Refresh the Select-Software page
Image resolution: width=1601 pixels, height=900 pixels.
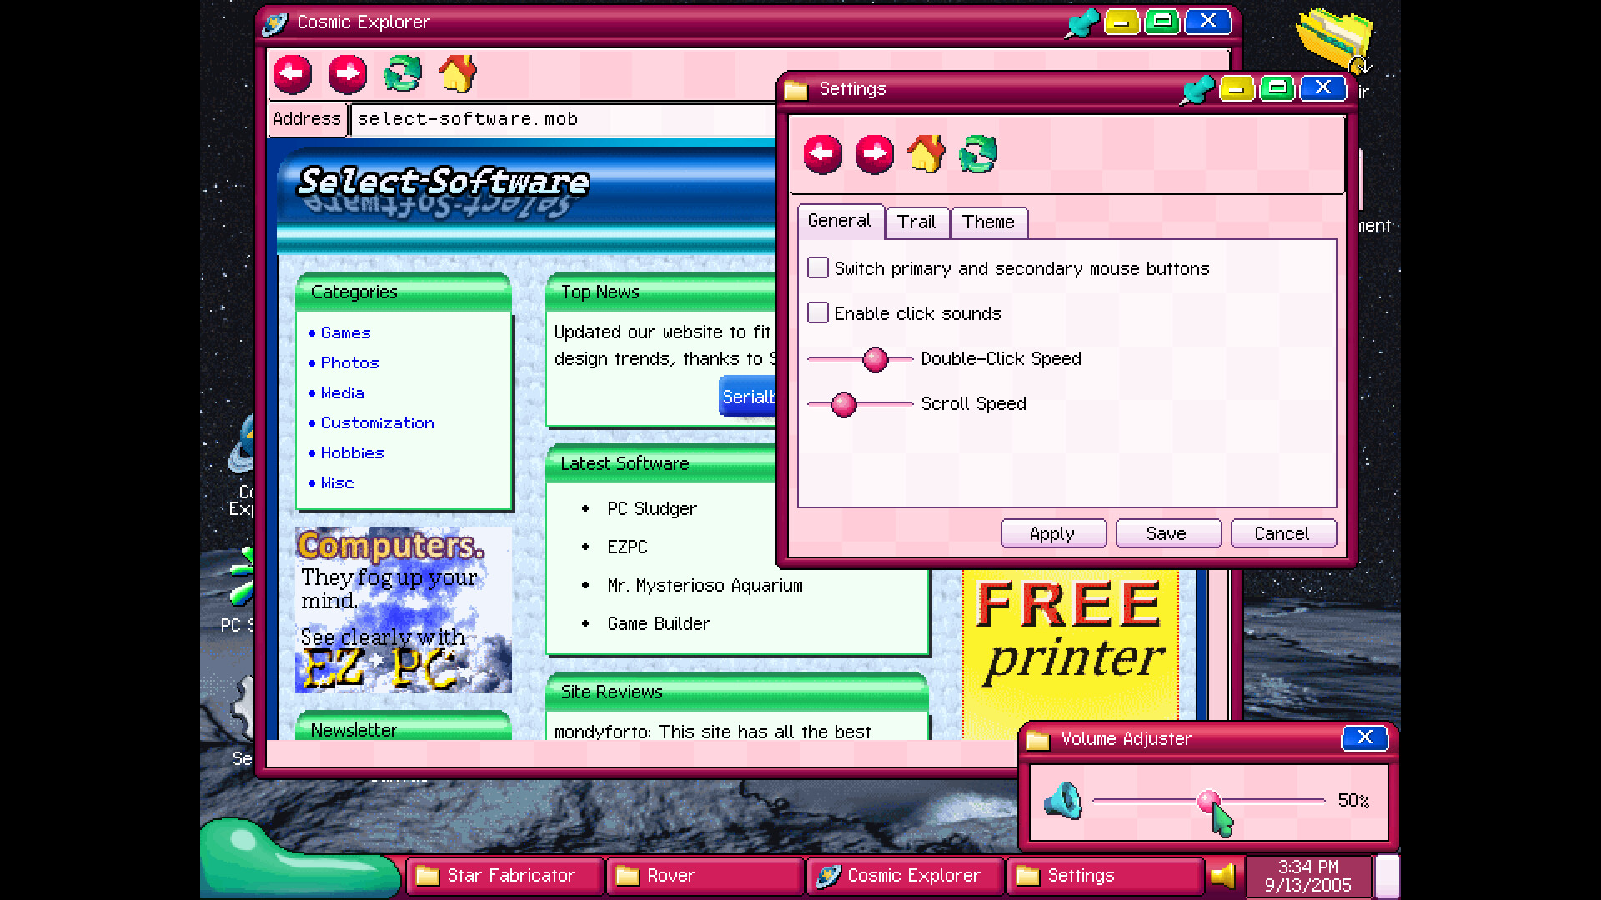(402, 74)
